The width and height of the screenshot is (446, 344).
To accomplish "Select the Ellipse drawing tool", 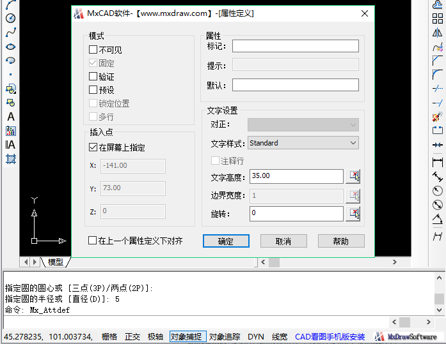I will 10,47.
